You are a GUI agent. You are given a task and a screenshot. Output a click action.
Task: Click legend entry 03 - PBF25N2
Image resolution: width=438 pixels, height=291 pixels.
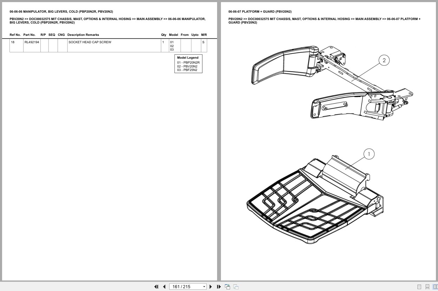pos(187,70)
